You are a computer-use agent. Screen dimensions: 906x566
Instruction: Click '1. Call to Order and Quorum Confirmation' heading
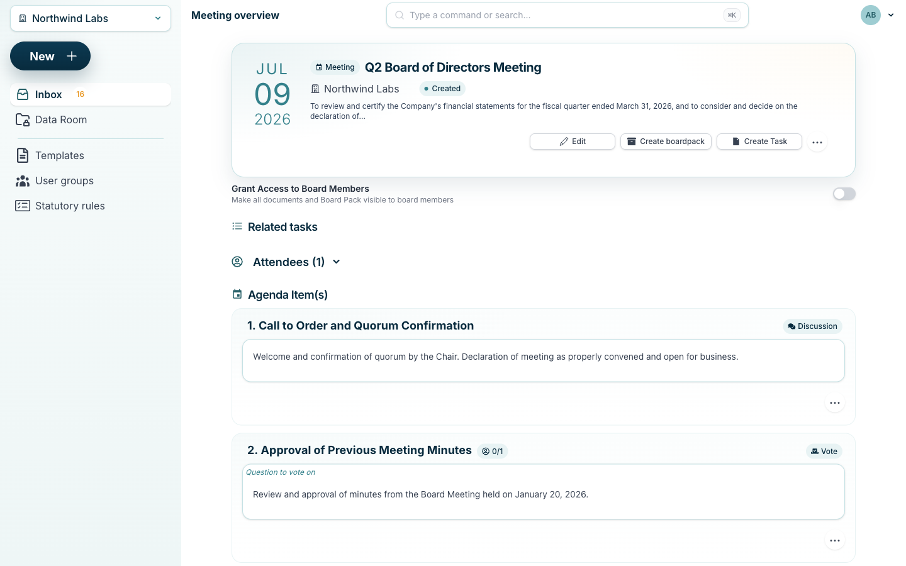tap(361, 326)
